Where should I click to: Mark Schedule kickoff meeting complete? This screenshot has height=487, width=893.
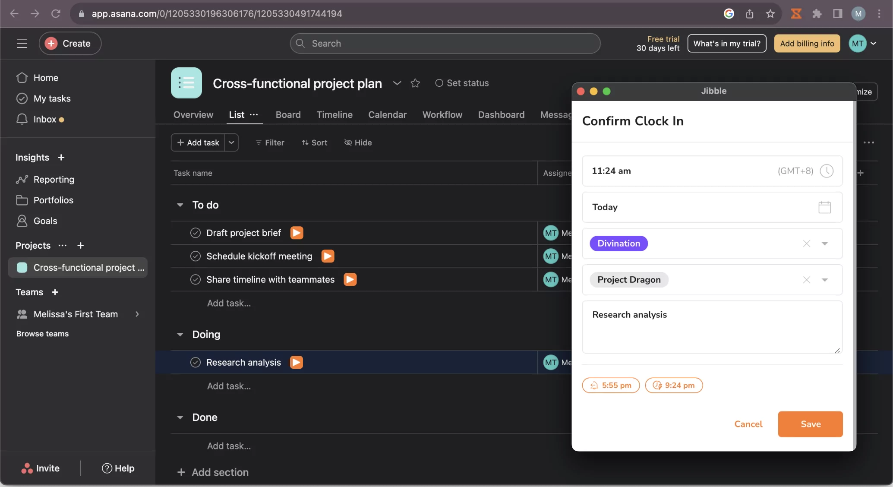click(196, 256)
